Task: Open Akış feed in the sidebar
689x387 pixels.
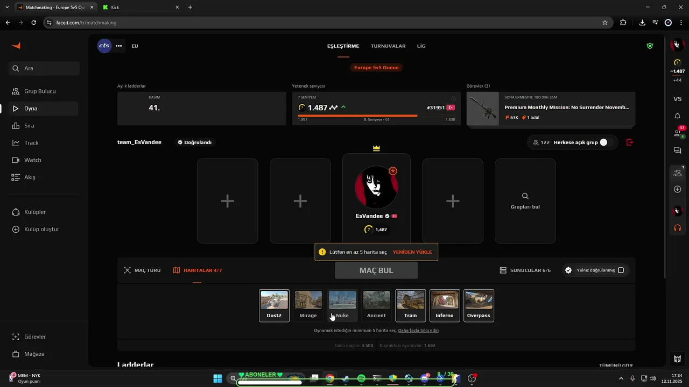Action: tap(43, 177)
